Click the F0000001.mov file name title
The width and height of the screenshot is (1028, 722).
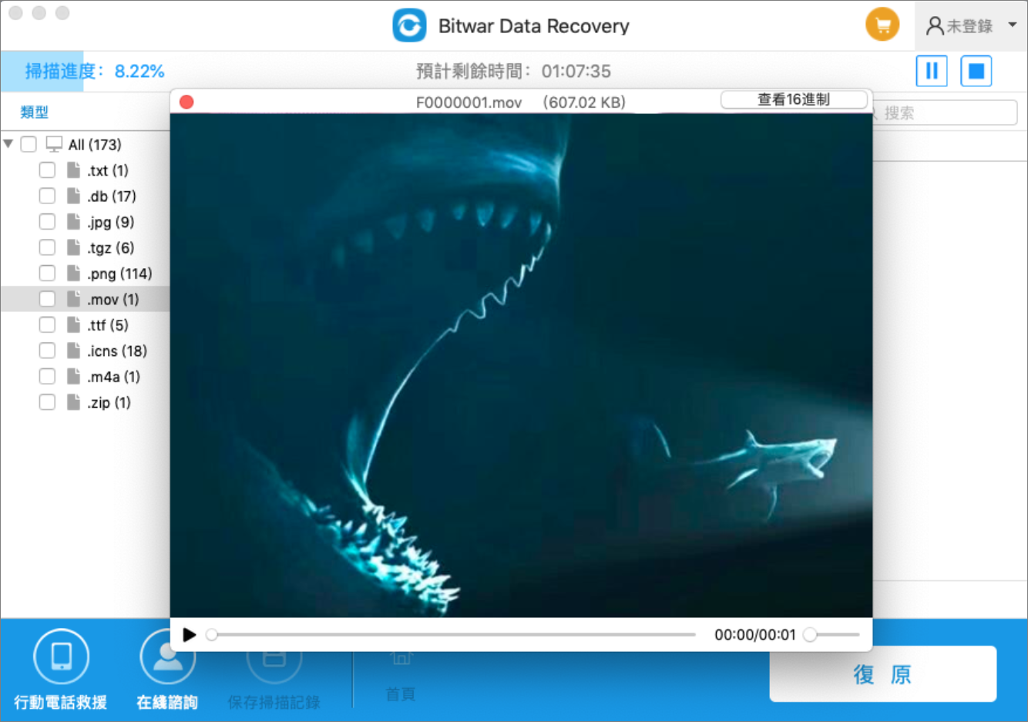click(469, 102)
